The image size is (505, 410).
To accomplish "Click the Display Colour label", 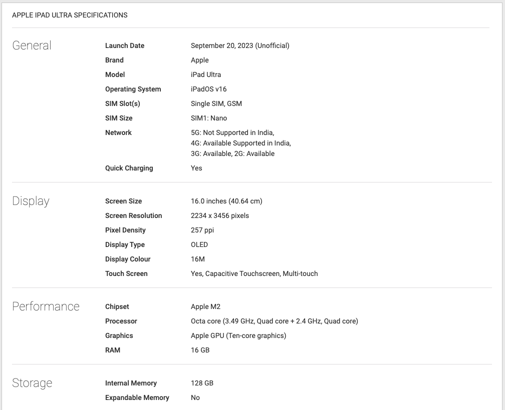I will [x=128, y=259].
